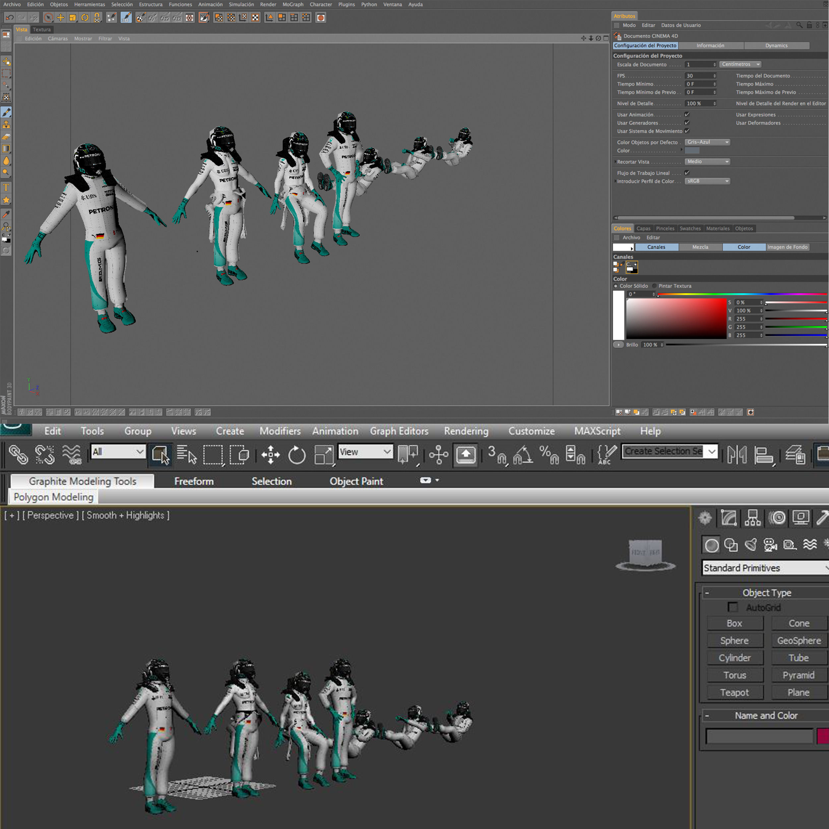Expand the Centímetros units dropdown

point(740,64)
